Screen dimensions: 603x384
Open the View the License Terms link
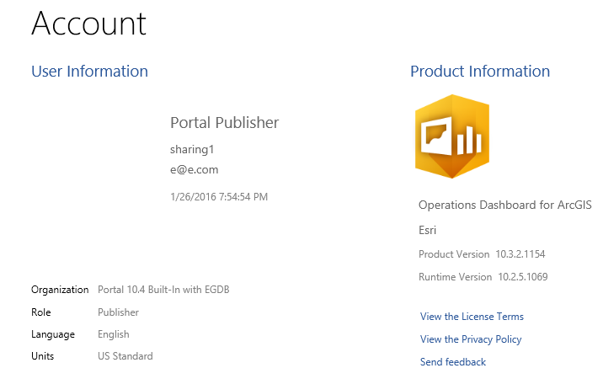472,317
